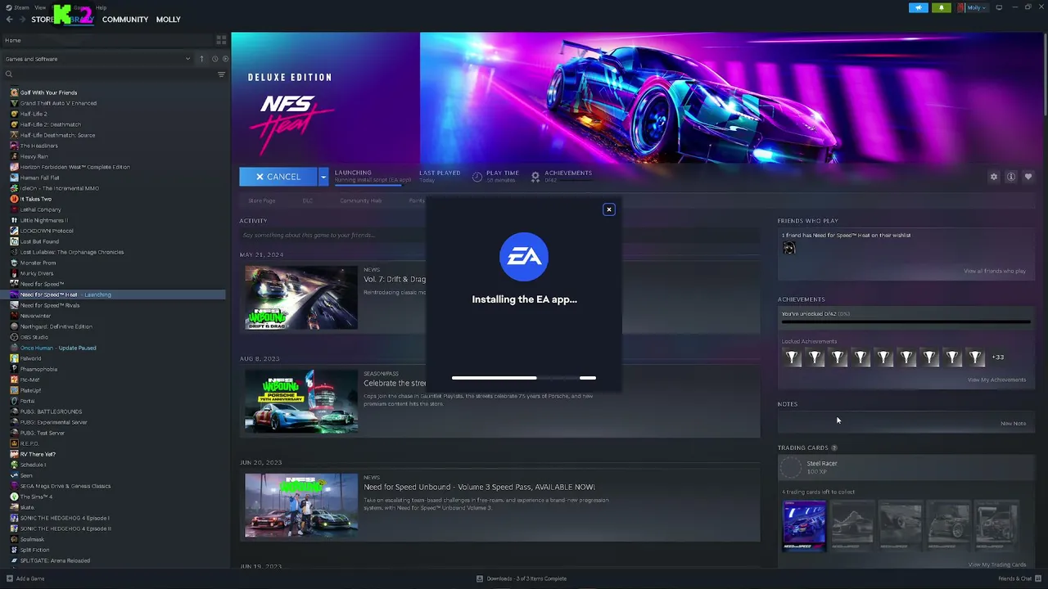
Task: Toggle the recent activity clock filter
Action: 215,59
